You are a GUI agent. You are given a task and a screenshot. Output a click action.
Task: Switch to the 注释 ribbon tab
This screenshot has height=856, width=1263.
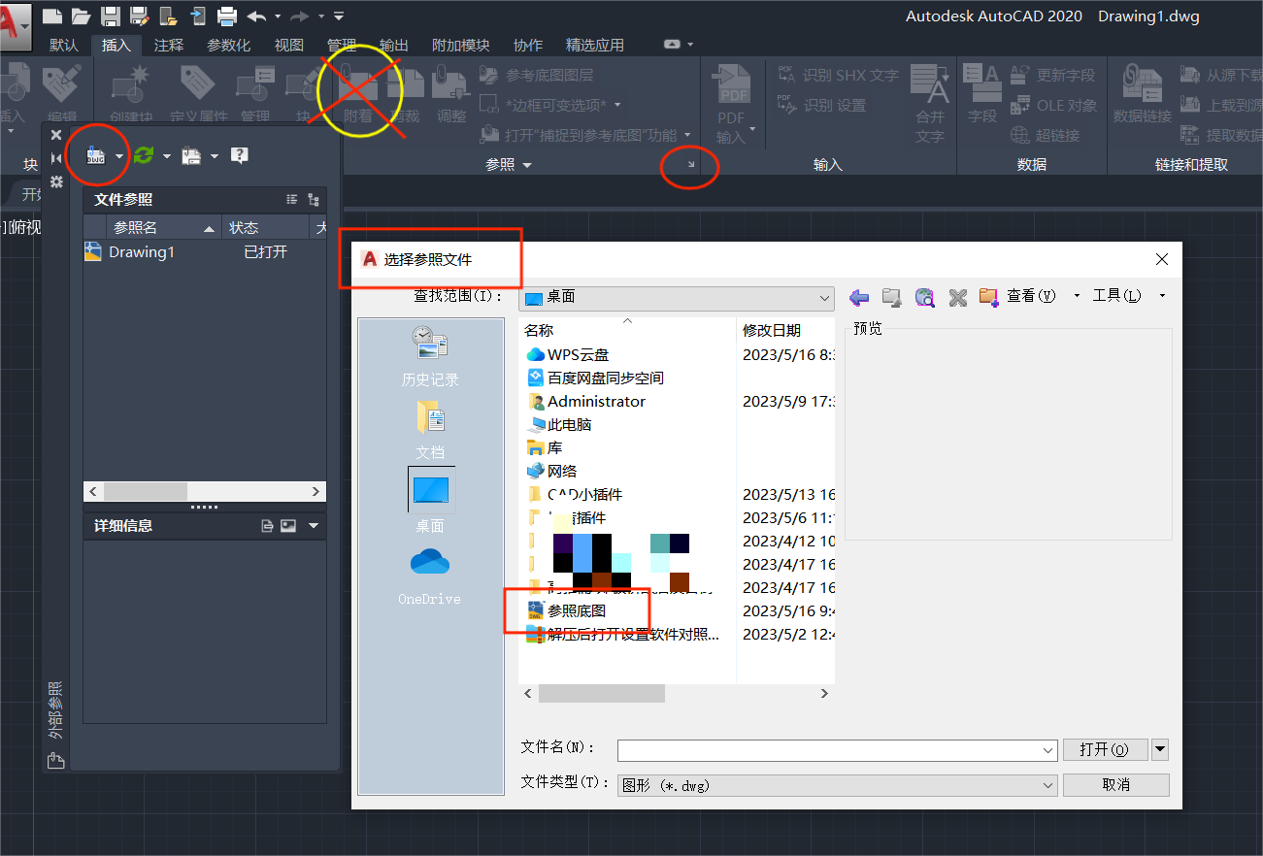pos(168,46)
